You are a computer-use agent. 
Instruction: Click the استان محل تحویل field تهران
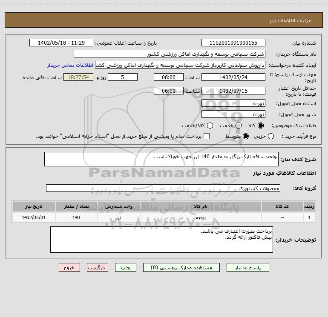[233, 103]
